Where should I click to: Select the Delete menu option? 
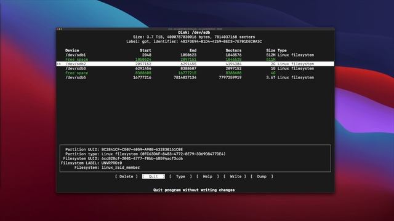tap(126, 176)
